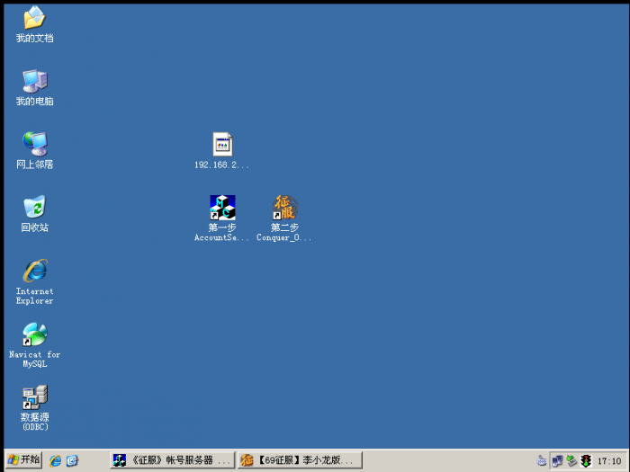
Task: Select the 数据源 (ODBC) shortcut
Action: (34, 397)
